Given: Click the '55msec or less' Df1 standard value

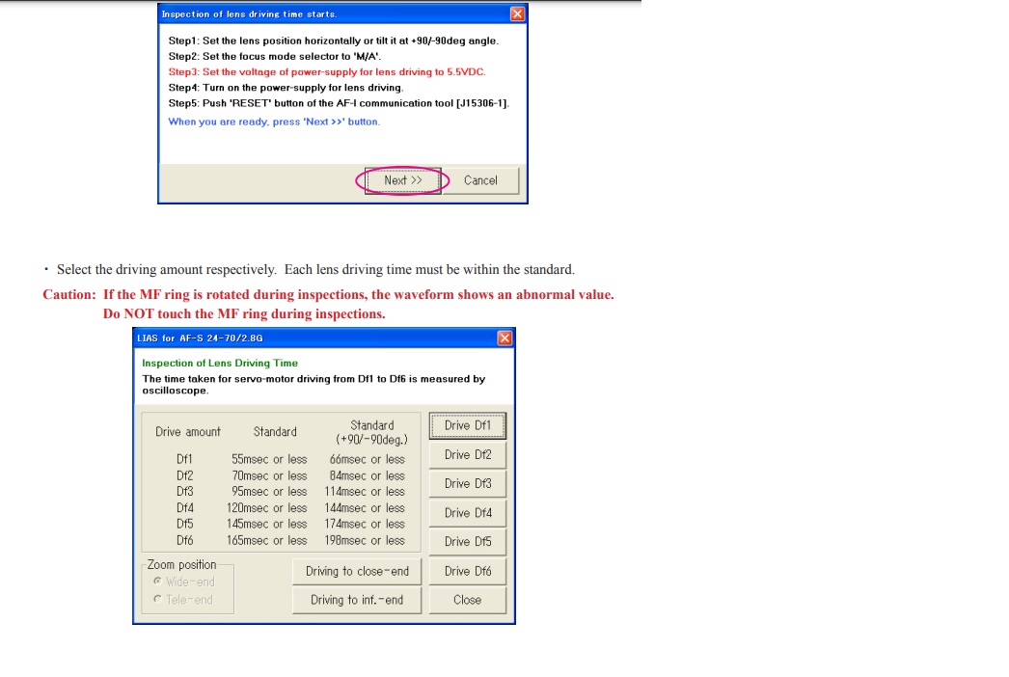Looking at the screenshot, I should [x=269, y=460].
